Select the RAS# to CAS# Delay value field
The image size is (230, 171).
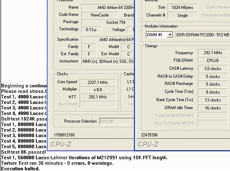(x=213, y=76)
